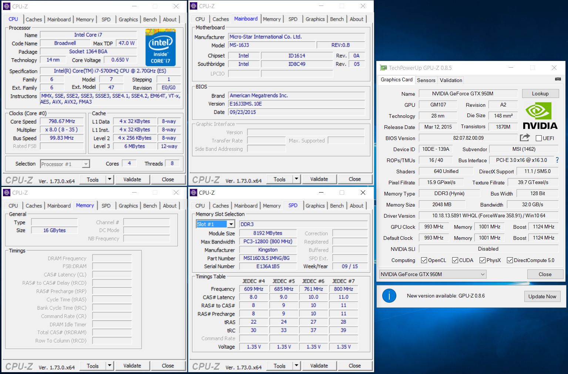The width and height of the screenshot is (568, 374).
Task: Click the Subvendor value MSI (1462)
Action: pyautogui.click(x=524, y=149)
